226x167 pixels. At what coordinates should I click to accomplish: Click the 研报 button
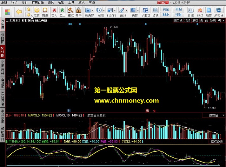point(178,9)
